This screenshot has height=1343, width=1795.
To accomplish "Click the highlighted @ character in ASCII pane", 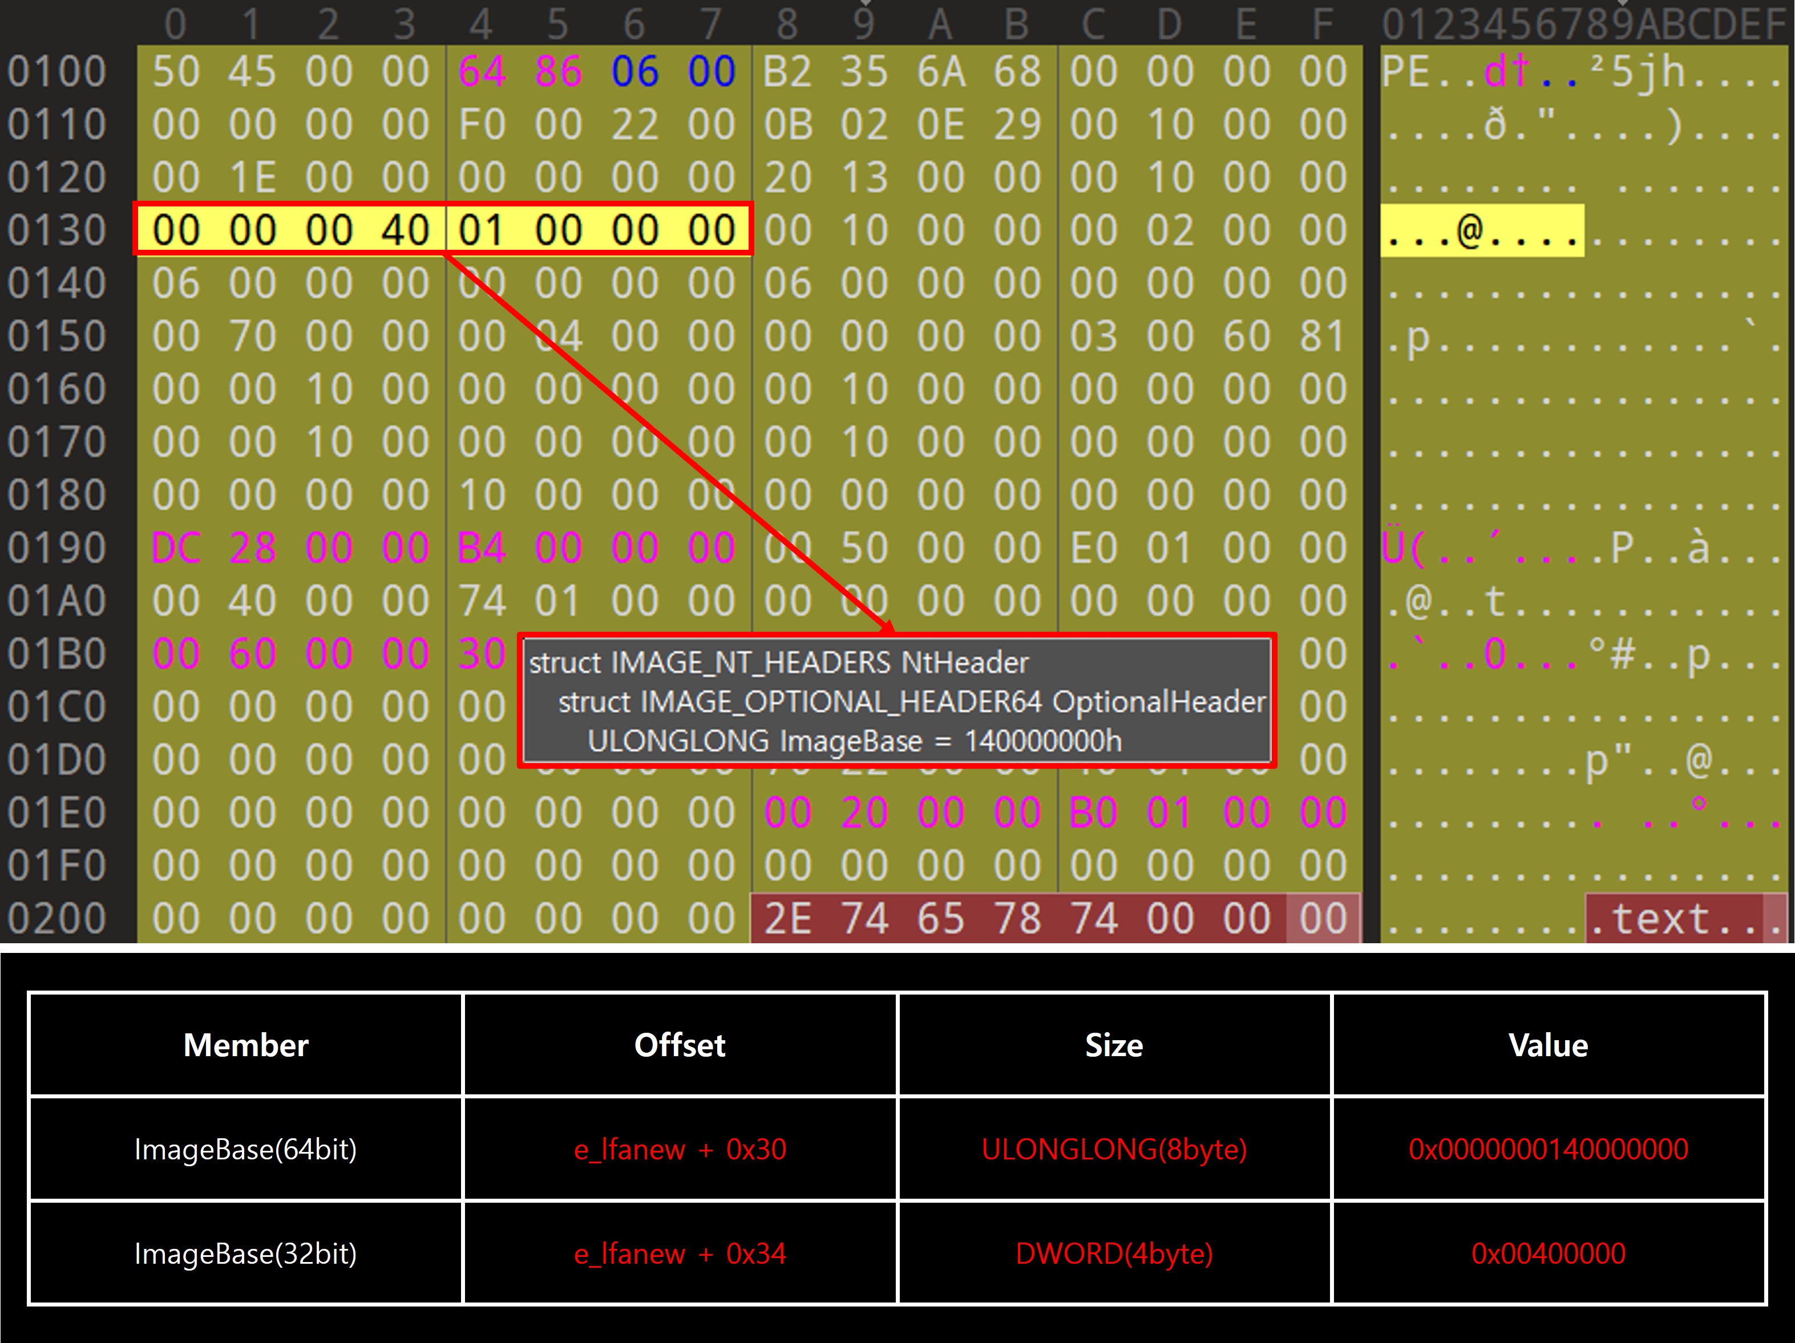I will 1470,231.
